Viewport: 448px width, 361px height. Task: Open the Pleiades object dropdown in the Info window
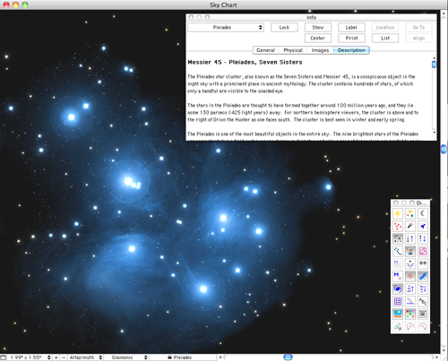tap(226, 28)
